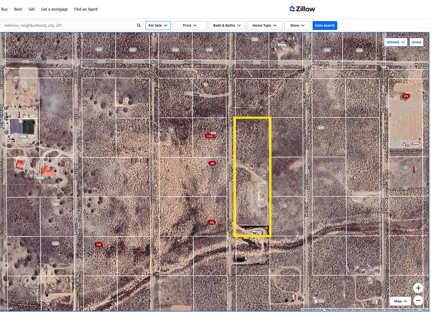Zoom out on the map
This screenshot has width=431, height=312.
[x=418, y=300]
